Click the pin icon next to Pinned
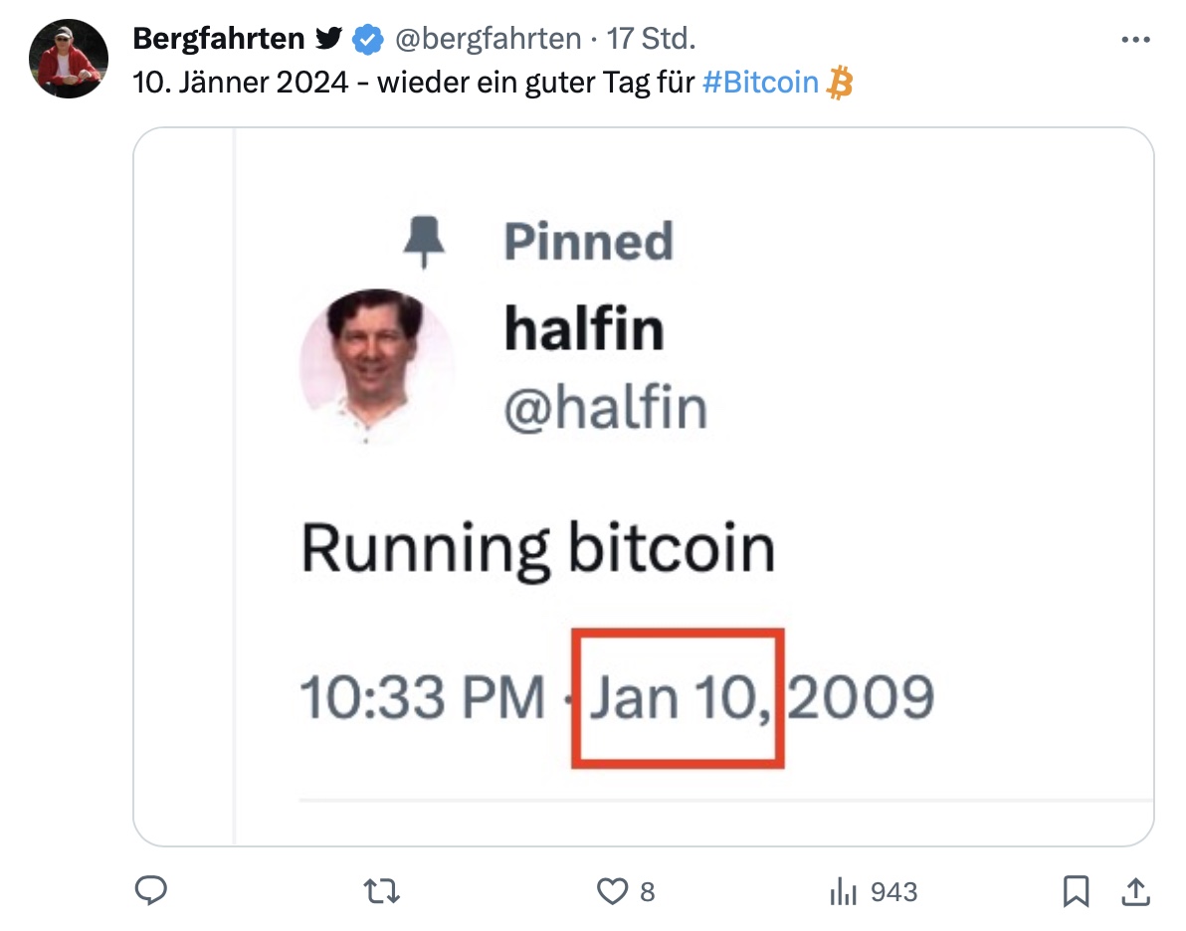This screenshot has height=931, width=1186. click(x=425, y=242)
